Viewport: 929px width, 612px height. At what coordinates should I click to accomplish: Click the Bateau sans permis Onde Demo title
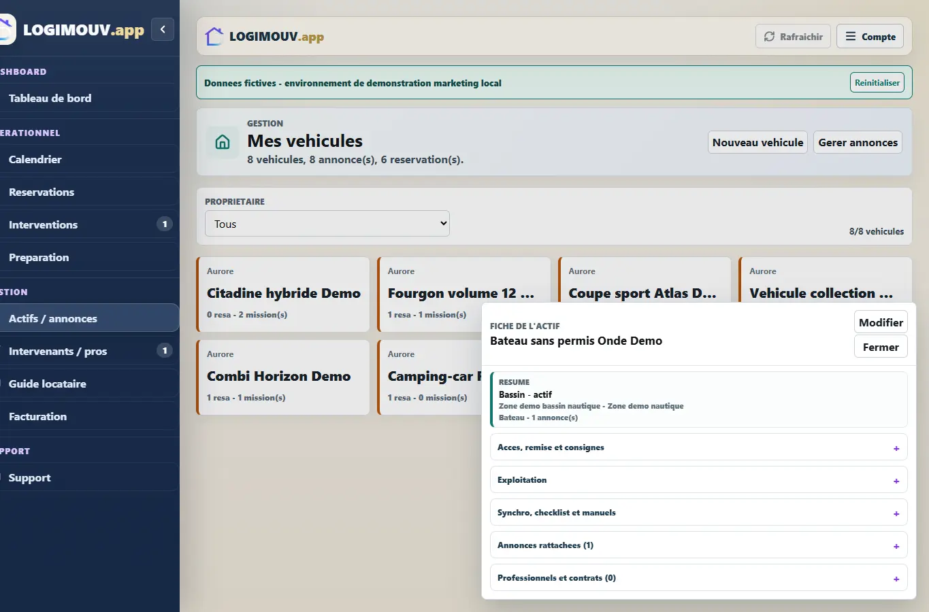click(576, 341)
